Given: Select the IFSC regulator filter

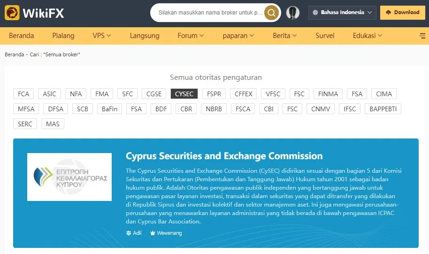Looking at the screenshot, I should [x=350, y=109].
